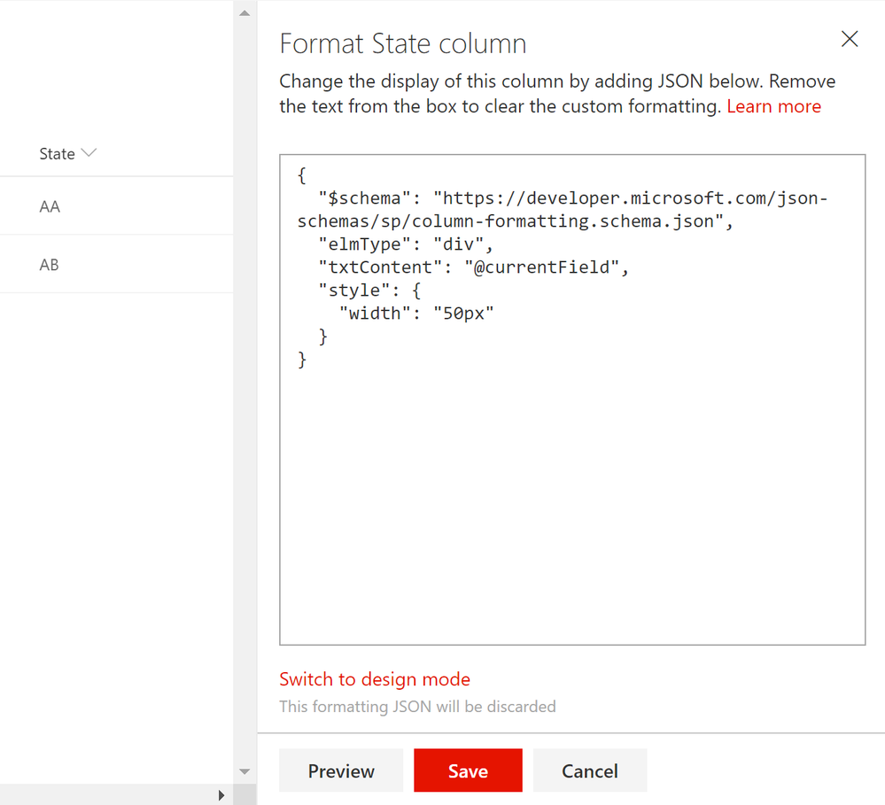
Task: Save the JSON column formatting
Action: 468,770
